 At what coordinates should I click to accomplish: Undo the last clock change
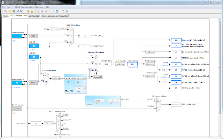point(49,11)
